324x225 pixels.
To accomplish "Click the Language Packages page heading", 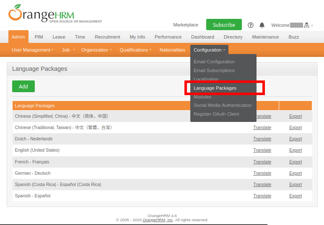I will [x=39, y=69].
